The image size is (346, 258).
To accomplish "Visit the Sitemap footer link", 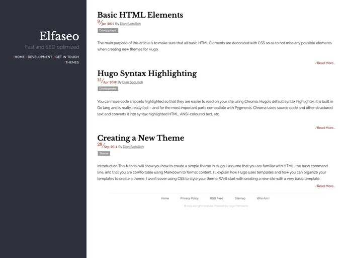I will point(240,198).
